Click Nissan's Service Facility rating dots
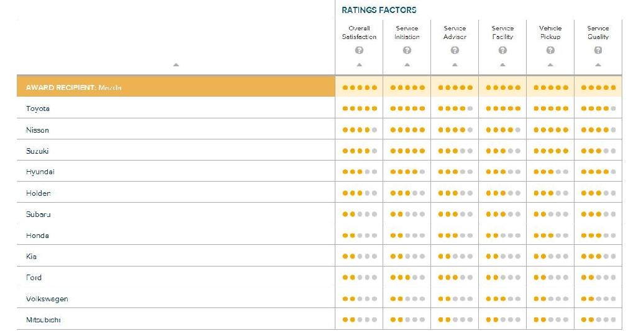This screenshot has width=636, height=331. coord(503,130)
